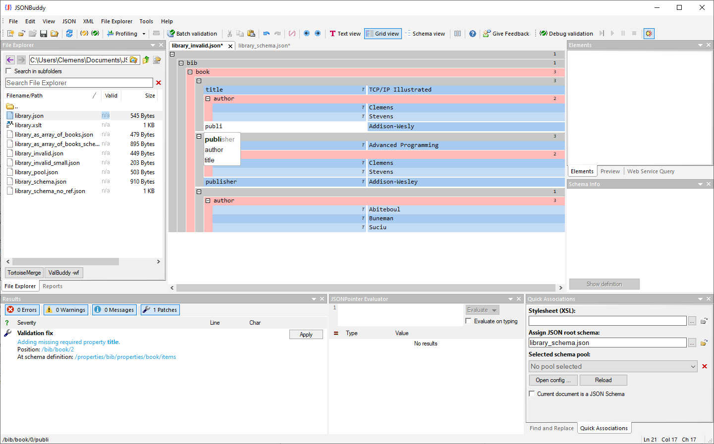The height and width of the screenshot is (444, 714).
Task: Click the pink braces toolbar icon
Action: click(292, 34)
